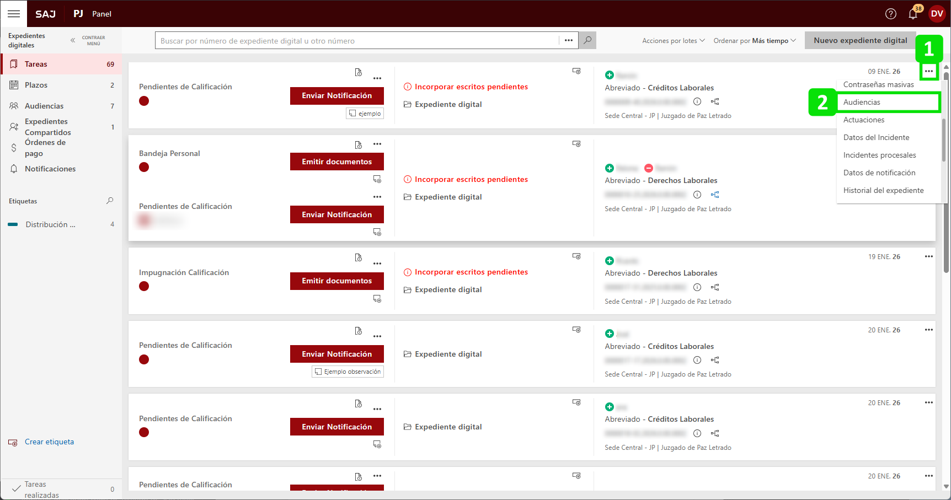Expand the Acciones por lotes dropdown

673,41
